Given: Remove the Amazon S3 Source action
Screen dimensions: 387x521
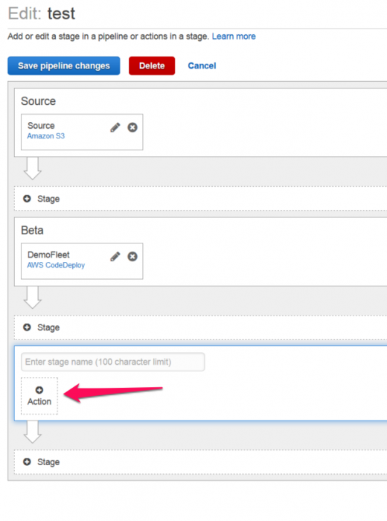Looking at the screenshot, I should [132, 127].
